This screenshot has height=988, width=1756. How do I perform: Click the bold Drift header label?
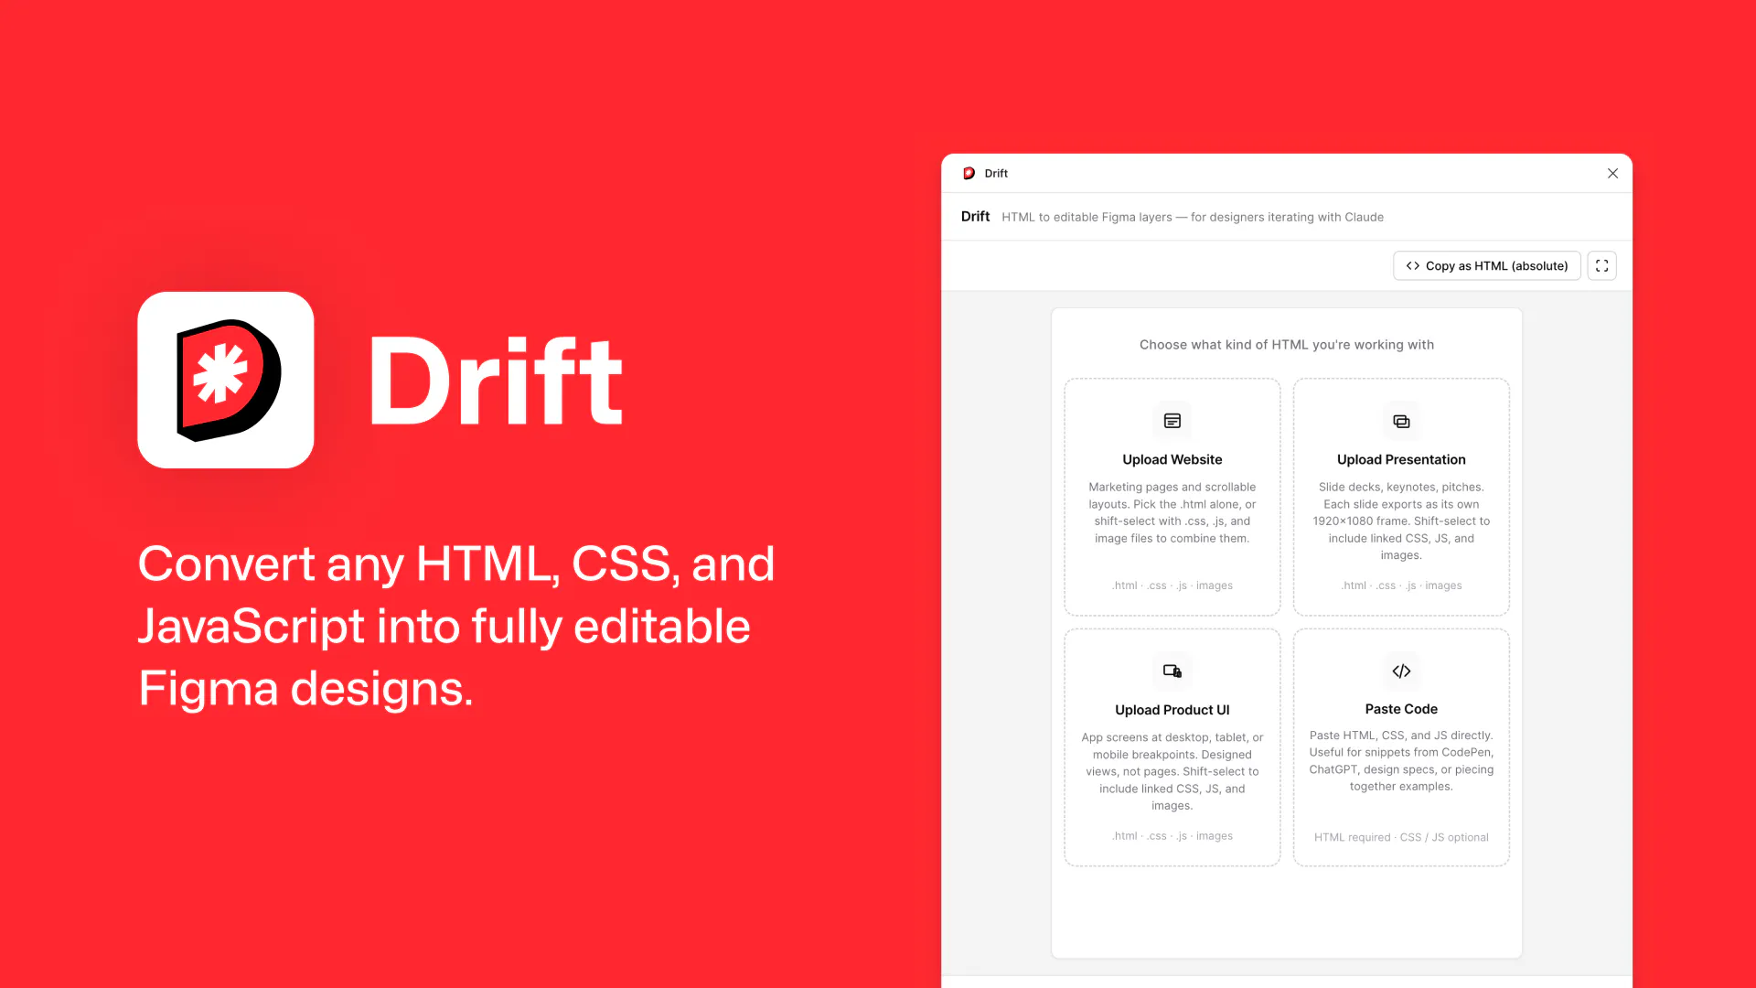[x=975, y=217]
